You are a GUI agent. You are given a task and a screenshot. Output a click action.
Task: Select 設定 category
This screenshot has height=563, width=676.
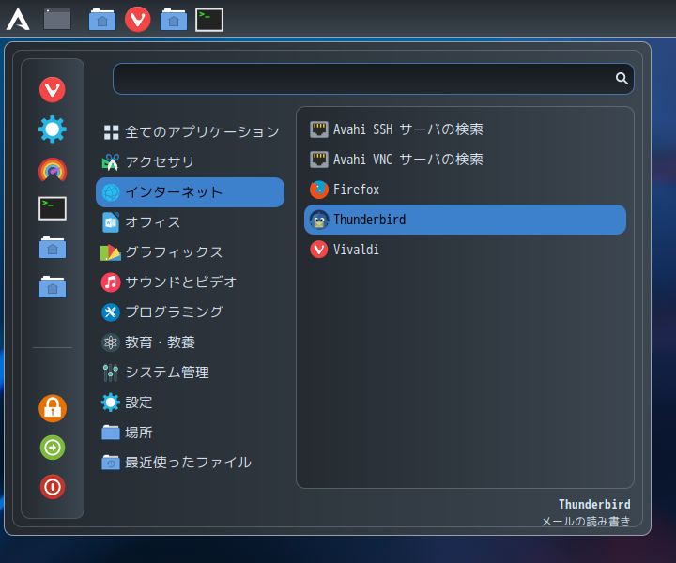[x=190, y=403]
